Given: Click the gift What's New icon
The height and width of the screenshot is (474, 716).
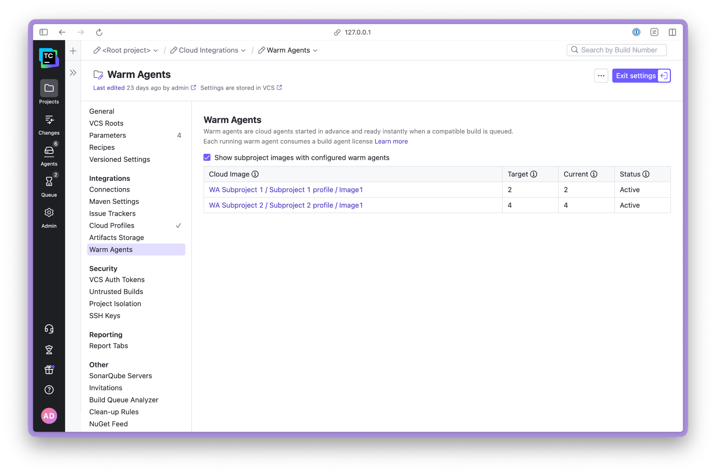Looking at the screenshot, I should 49,369.
